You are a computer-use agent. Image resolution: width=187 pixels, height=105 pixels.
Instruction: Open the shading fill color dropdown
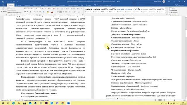click(76, 12)
